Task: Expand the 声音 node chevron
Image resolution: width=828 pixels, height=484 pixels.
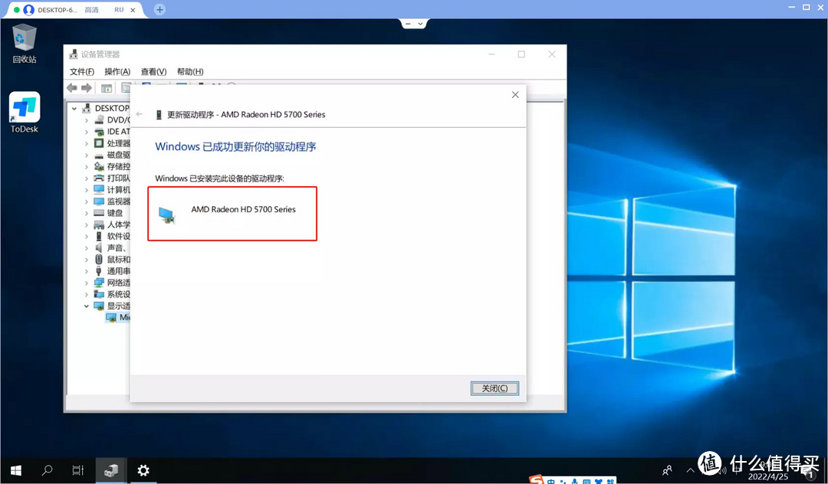Action: [x=87, y=248]
